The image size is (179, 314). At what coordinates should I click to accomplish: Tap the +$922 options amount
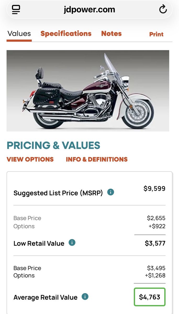tap(157, 226)
